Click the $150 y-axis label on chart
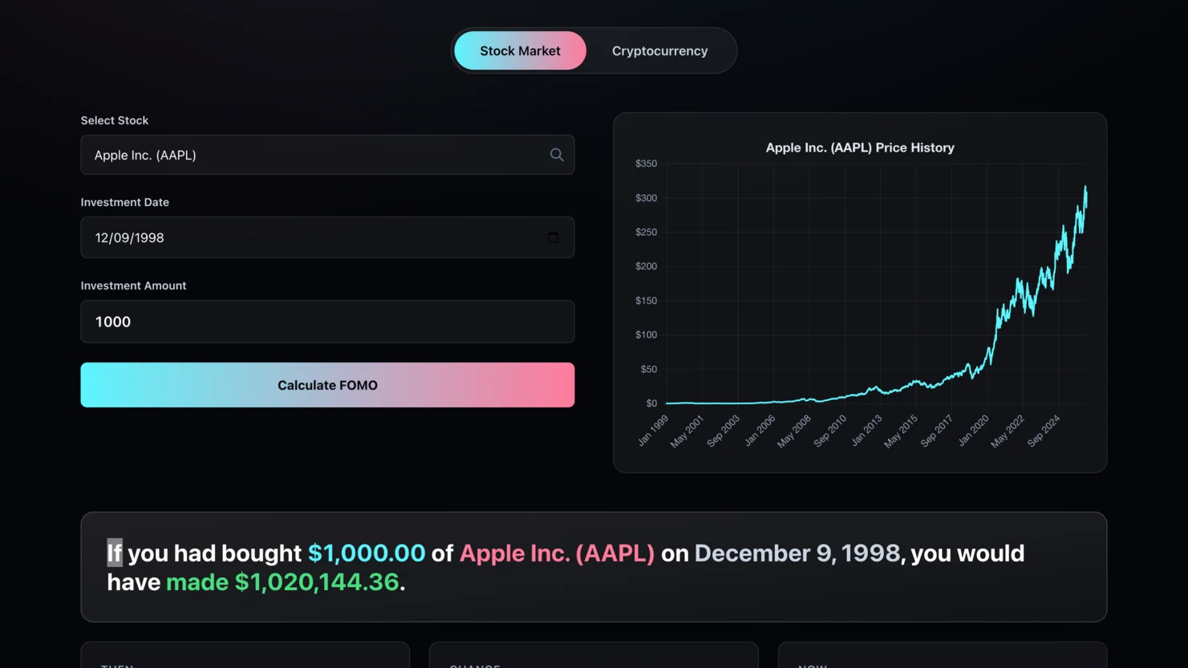 [x=646, y=301]
